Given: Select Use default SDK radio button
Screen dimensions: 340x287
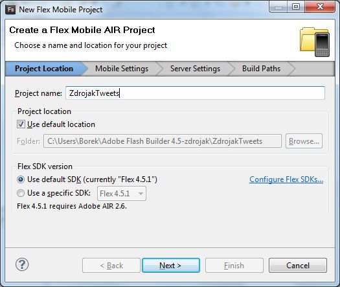Looking at the screenshot, I should pyautogui.click(x=21, y=179).
